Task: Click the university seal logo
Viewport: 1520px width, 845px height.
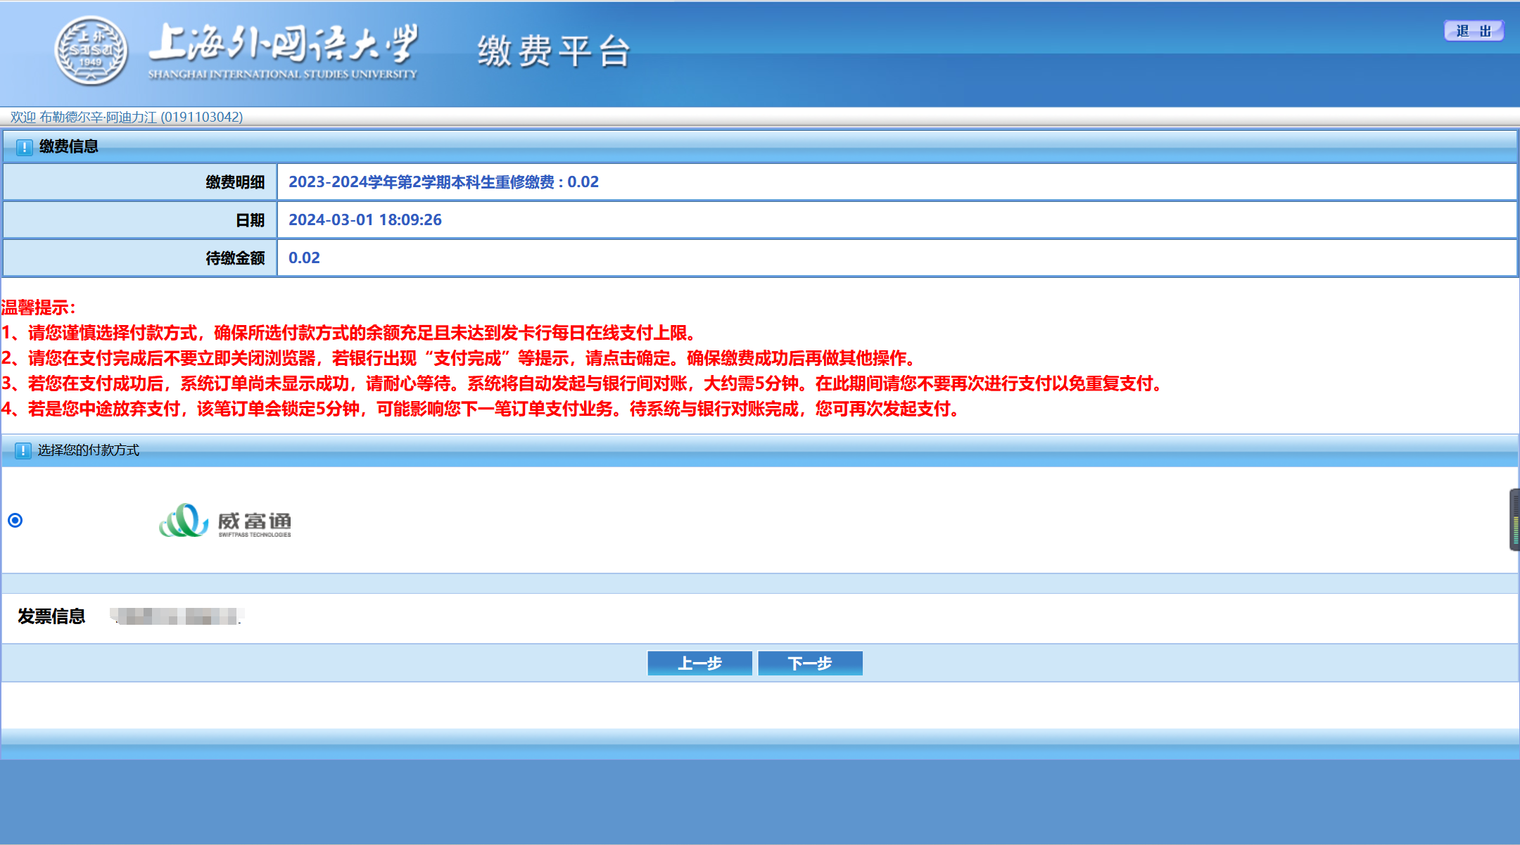Action: coord(91,51)
